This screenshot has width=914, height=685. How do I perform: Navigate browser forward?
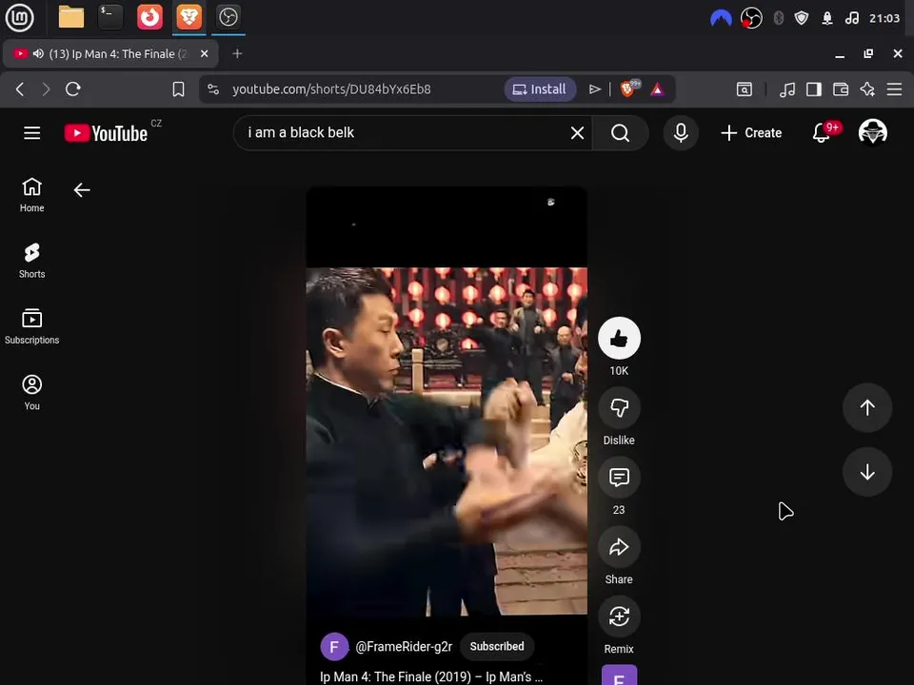46,89
